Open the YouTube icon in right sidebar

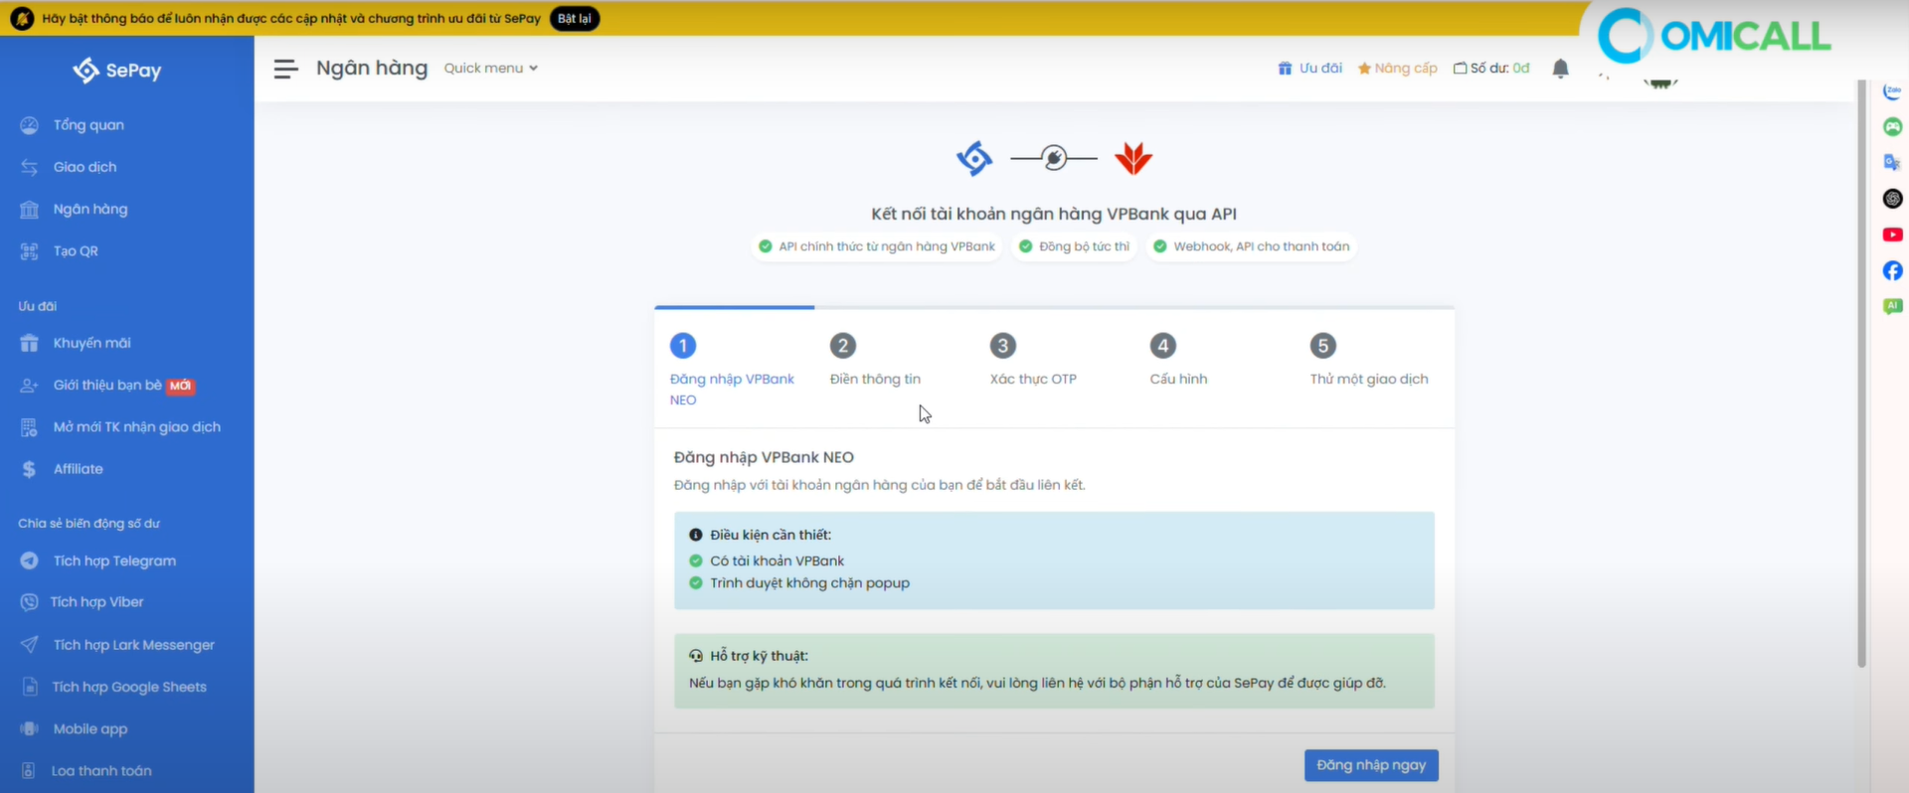1892,235
